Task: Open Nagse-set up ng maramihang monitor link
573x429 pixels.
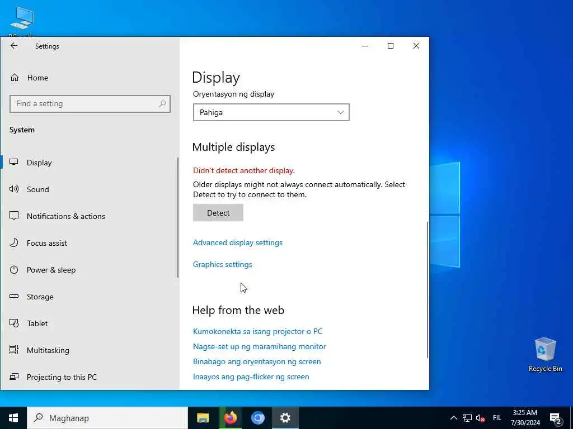Action: 260,346
